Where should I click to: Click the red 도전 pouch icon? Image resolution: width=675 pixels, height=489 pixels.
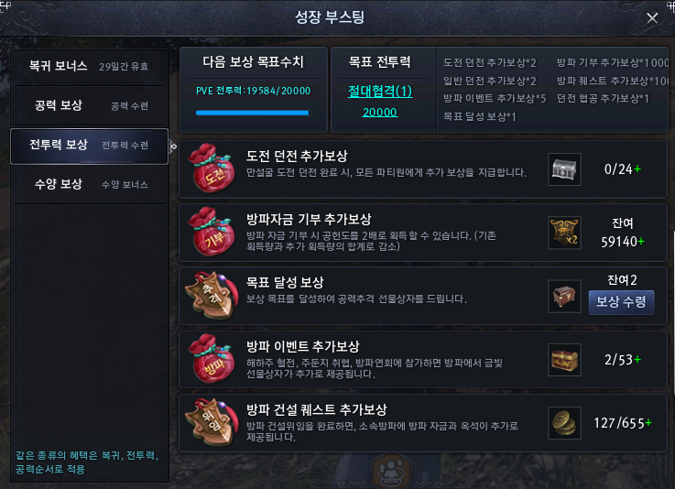click(x=211, y=168)
